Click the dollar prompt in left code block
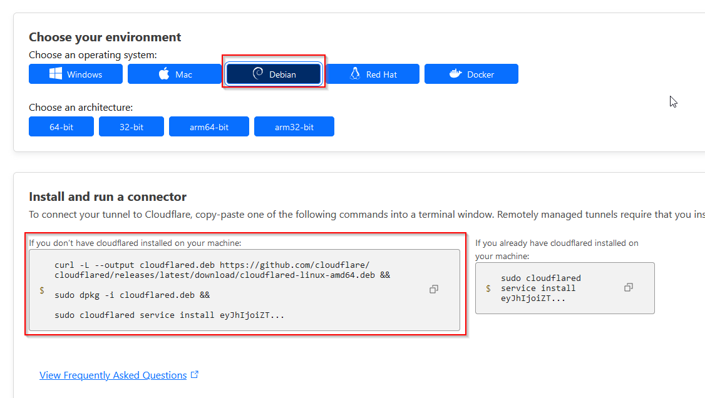The width and height of the screenshot is (705, 398). coord(42,290)
